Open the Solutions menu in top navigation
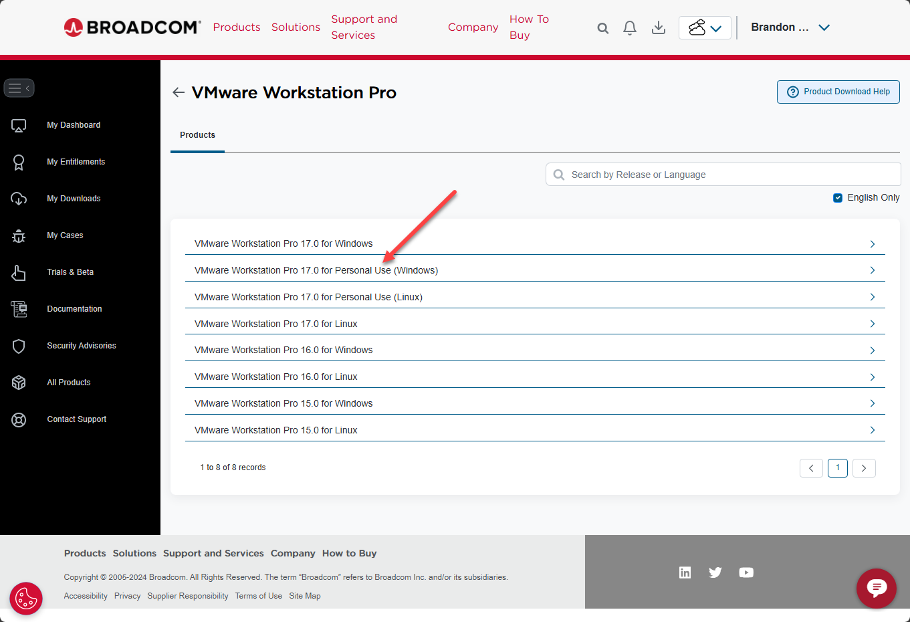Image resolution: width=910 pixels, height=622 pixels. [x=296, y=27]
